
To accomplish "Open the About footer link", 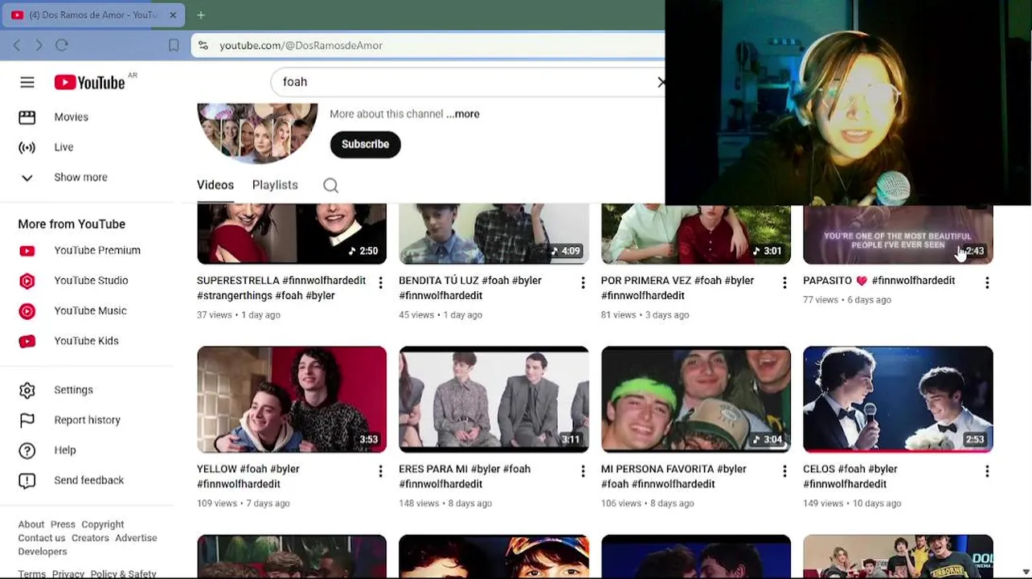I will click(31, 524).
